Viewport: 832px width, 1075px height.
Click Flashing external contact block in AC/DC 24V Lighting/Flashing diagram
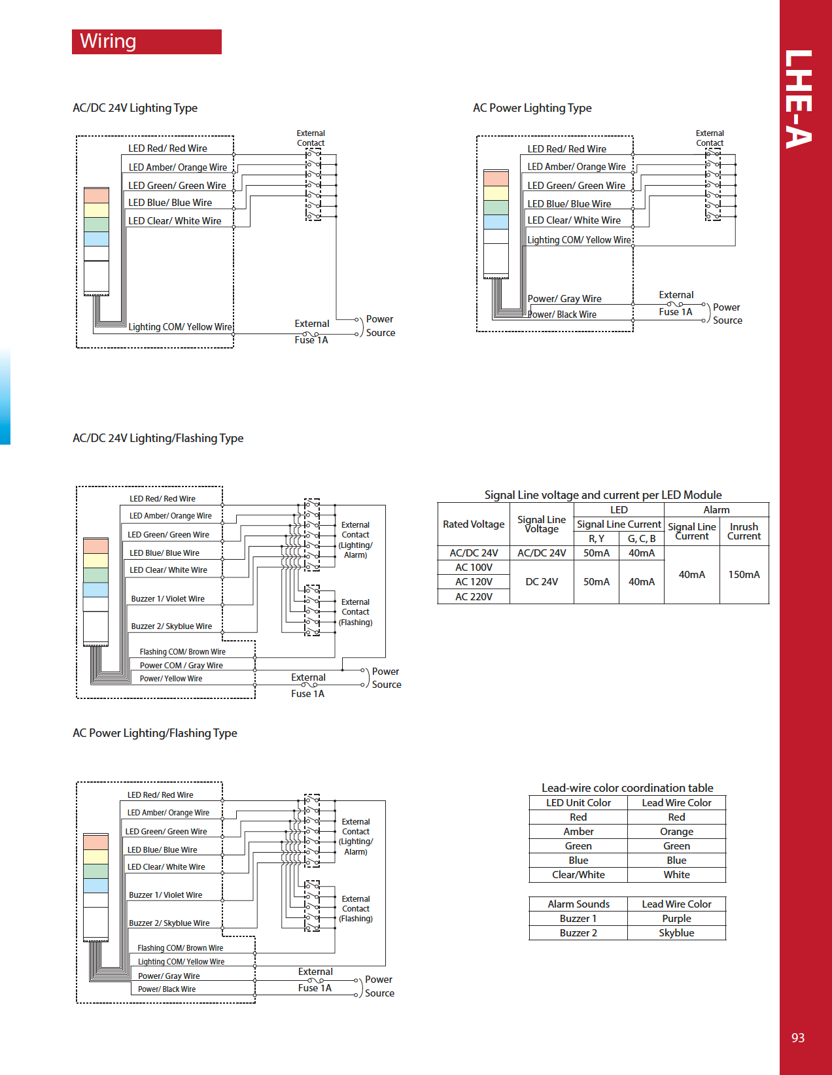312,611
